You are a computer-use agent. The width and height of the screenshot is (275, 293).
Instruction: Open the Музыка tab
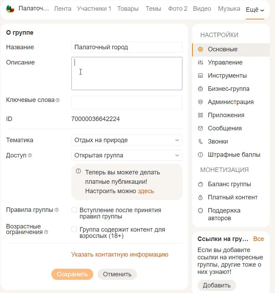pyautogui.click(x=229, y=9)
